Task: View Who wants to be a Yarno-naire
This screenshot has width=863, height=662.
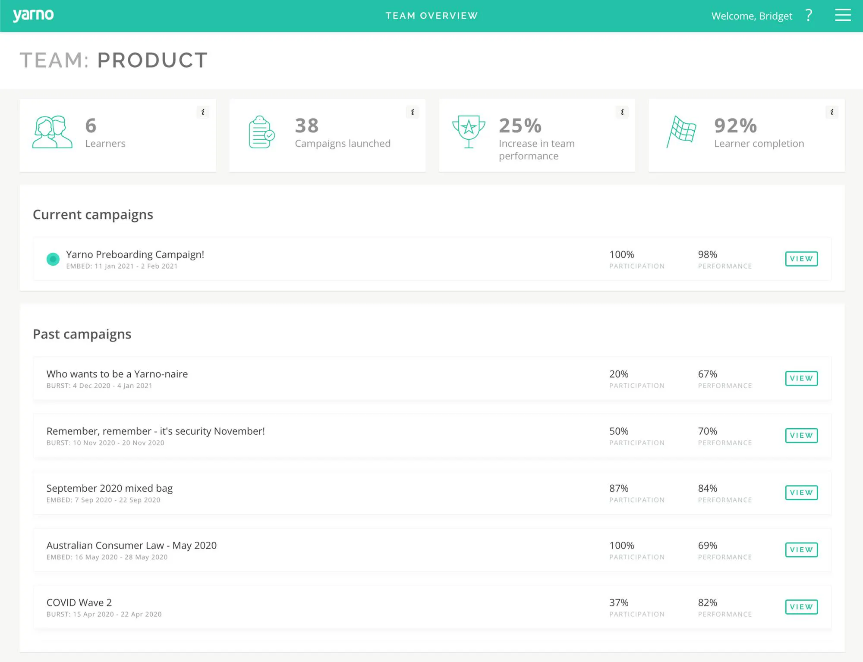Action: (x=801, y=378)
